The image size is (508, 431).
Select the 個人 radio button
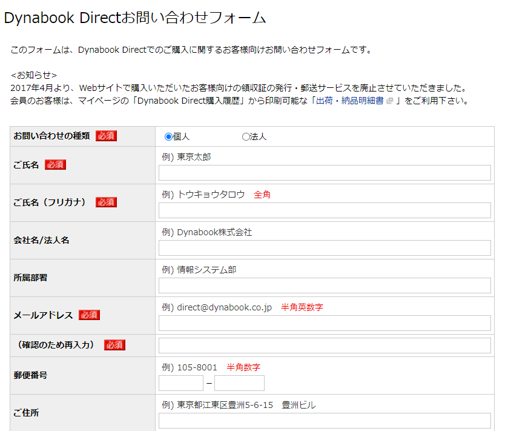click(x=168, y=137)
